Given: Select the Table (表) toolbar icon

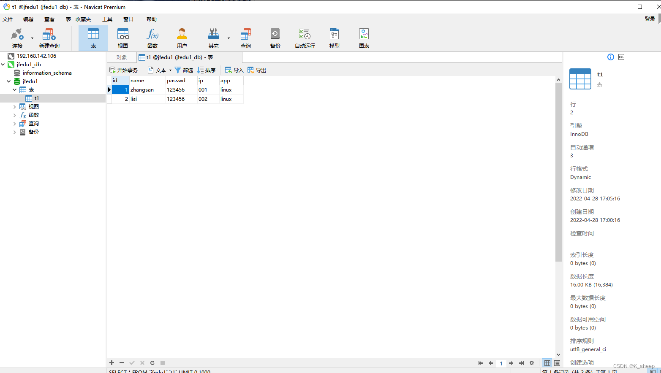Looking at the screenshot, I should 93,38.
